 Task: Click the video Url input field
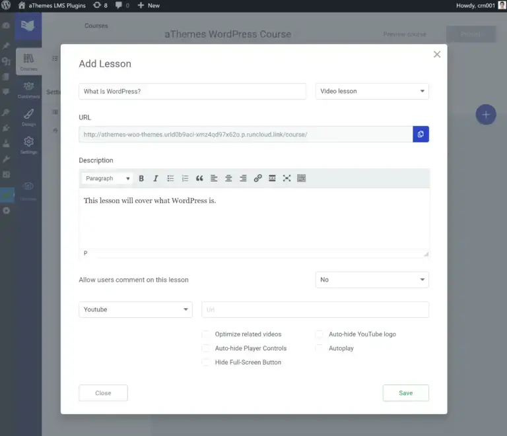click(316, 309)
